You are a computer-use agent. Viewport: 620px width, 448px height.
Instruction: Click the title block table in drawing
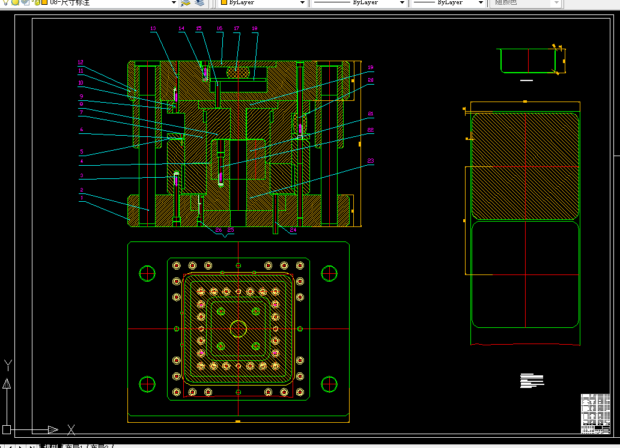pyautogui.click(x=595, y=414)
